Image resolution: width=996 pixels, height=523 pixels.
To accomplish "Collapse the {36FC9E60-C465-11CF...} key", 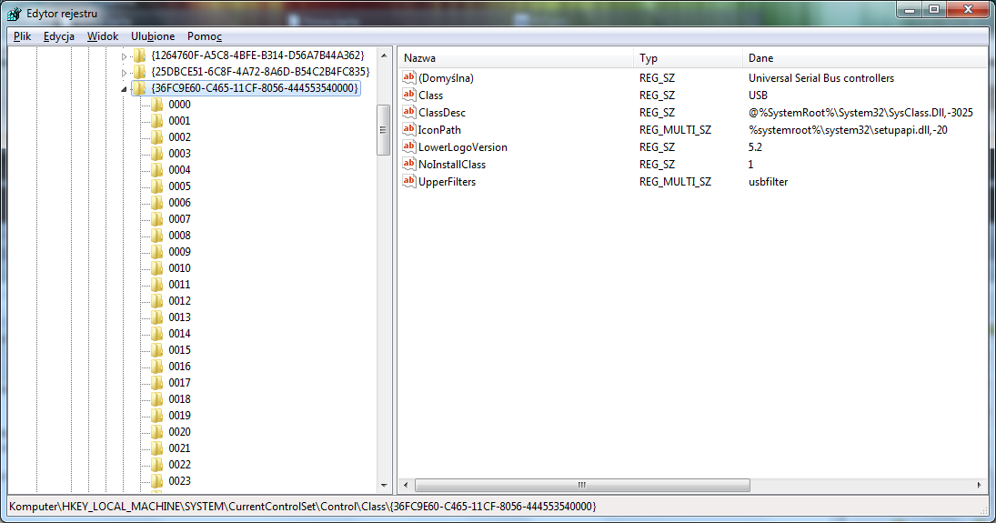I will (x=125, y=89).
